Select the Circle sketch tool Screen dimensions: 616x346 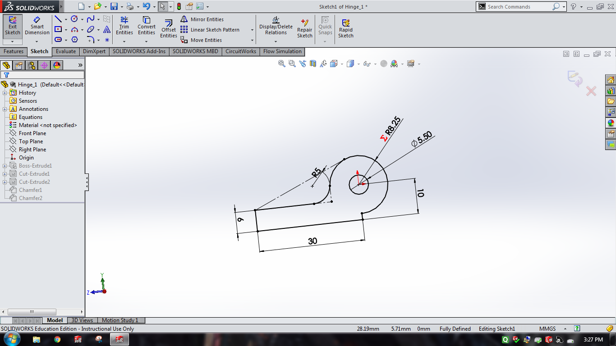pyautogui.click(x=74, y=19)
